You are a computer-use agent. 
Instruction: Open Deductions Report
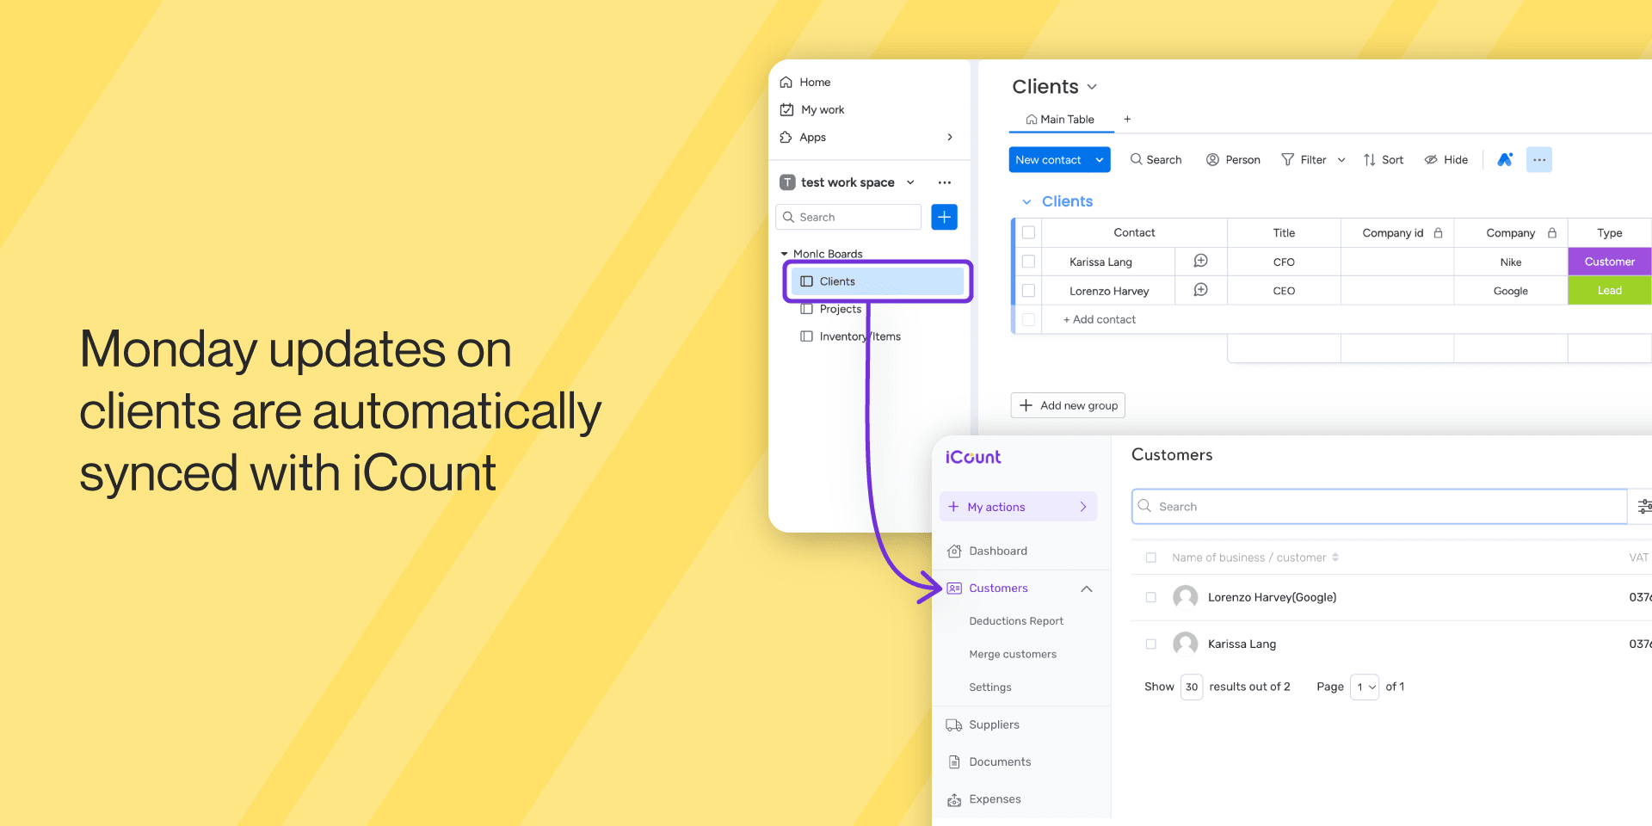coord(1016,621)
